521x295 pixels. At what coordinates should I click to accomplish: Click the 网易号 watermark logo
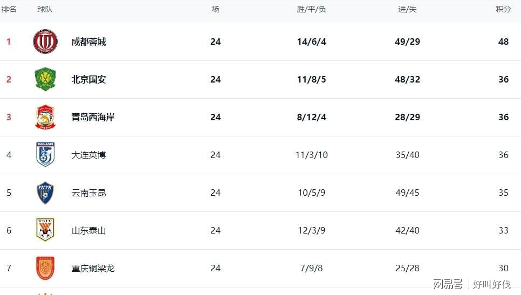pos(448,284)
